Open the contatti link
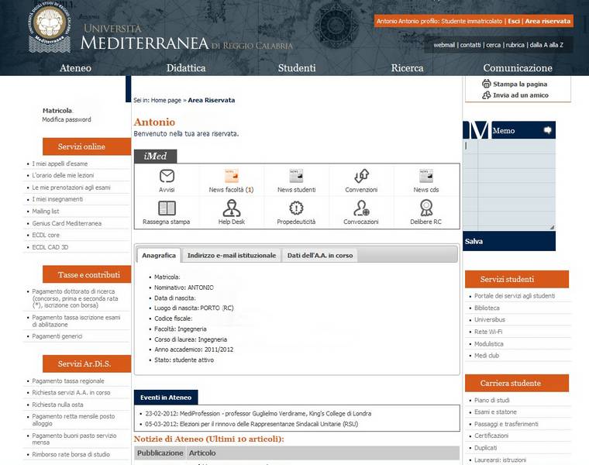This screenshot has width=589, height=465. click(x=470, y=45)
